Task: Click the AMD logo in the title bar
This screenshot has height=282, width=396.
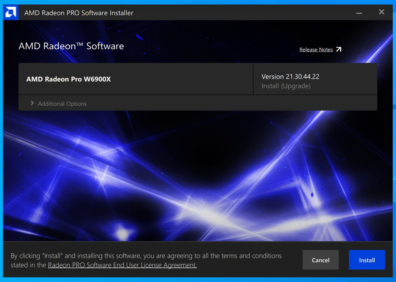Action: point(10,12)
